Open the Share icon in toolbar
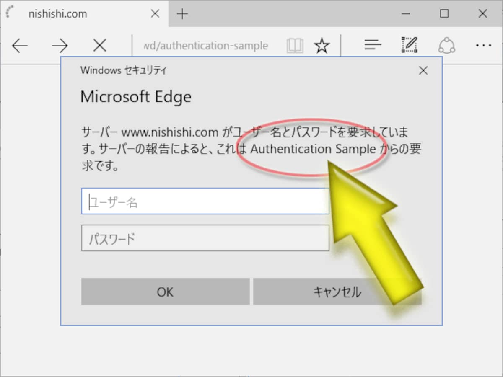 click(x=447, y=45)
